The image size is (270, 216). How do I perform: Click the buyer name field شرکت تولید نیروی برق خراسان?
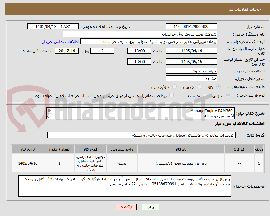[x=140, y=34]
